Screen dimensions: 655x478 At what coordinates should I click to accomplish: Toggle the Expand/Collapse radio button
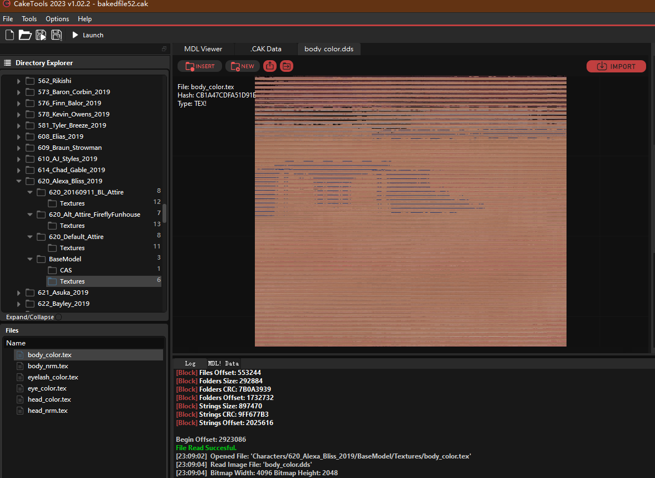coord(58,317)
